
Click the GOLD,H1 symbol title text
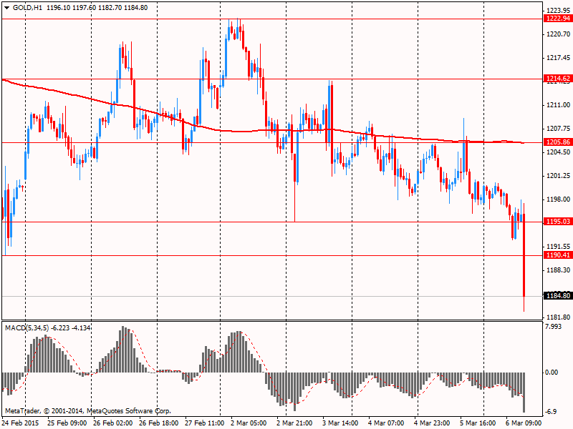pyautogui.click(x=27, y=8)
